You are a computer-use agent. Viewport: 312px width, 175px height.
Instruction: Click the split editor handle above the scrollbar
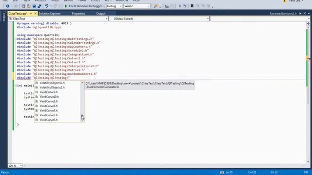308,24
